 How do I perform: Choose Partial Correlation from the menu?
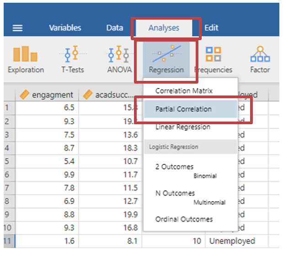(x=183, y=109)
